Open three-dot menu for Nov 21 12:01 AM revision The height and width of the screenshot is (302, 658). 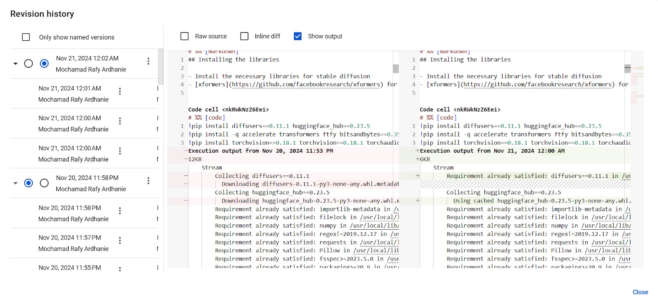click(120, 91)
